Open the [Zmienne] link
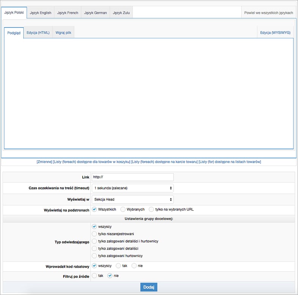Viewport: 298px width, 295px height. 44,162
